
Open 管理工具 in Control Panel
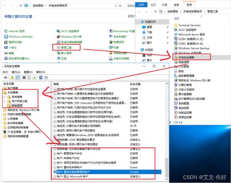coord(66,48)
